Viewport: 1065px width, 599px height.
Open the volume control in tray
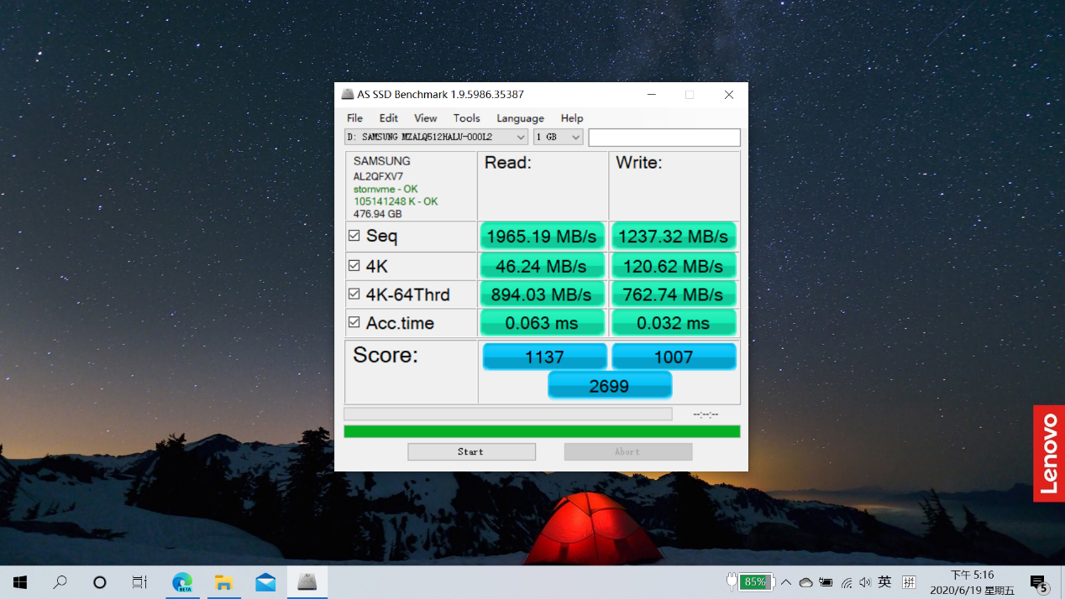[x=865, y=582]
